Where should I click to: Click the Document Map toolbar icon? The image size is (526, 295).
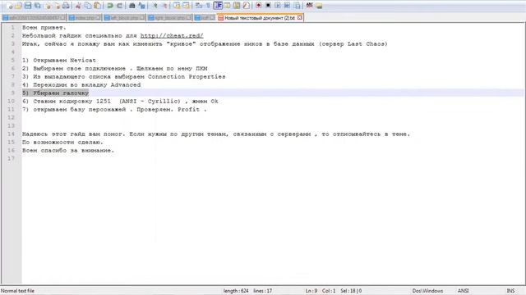(237, 6)
